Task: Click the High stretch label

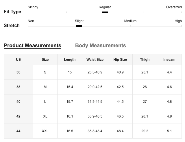Action: [x=178, y=21]
